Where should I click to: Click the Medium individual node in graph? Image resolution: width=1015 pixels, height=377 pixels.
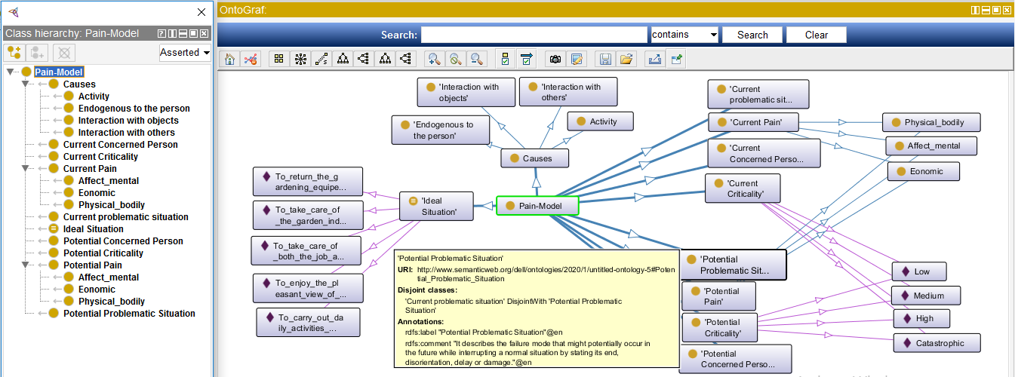[x=924, y=296]
